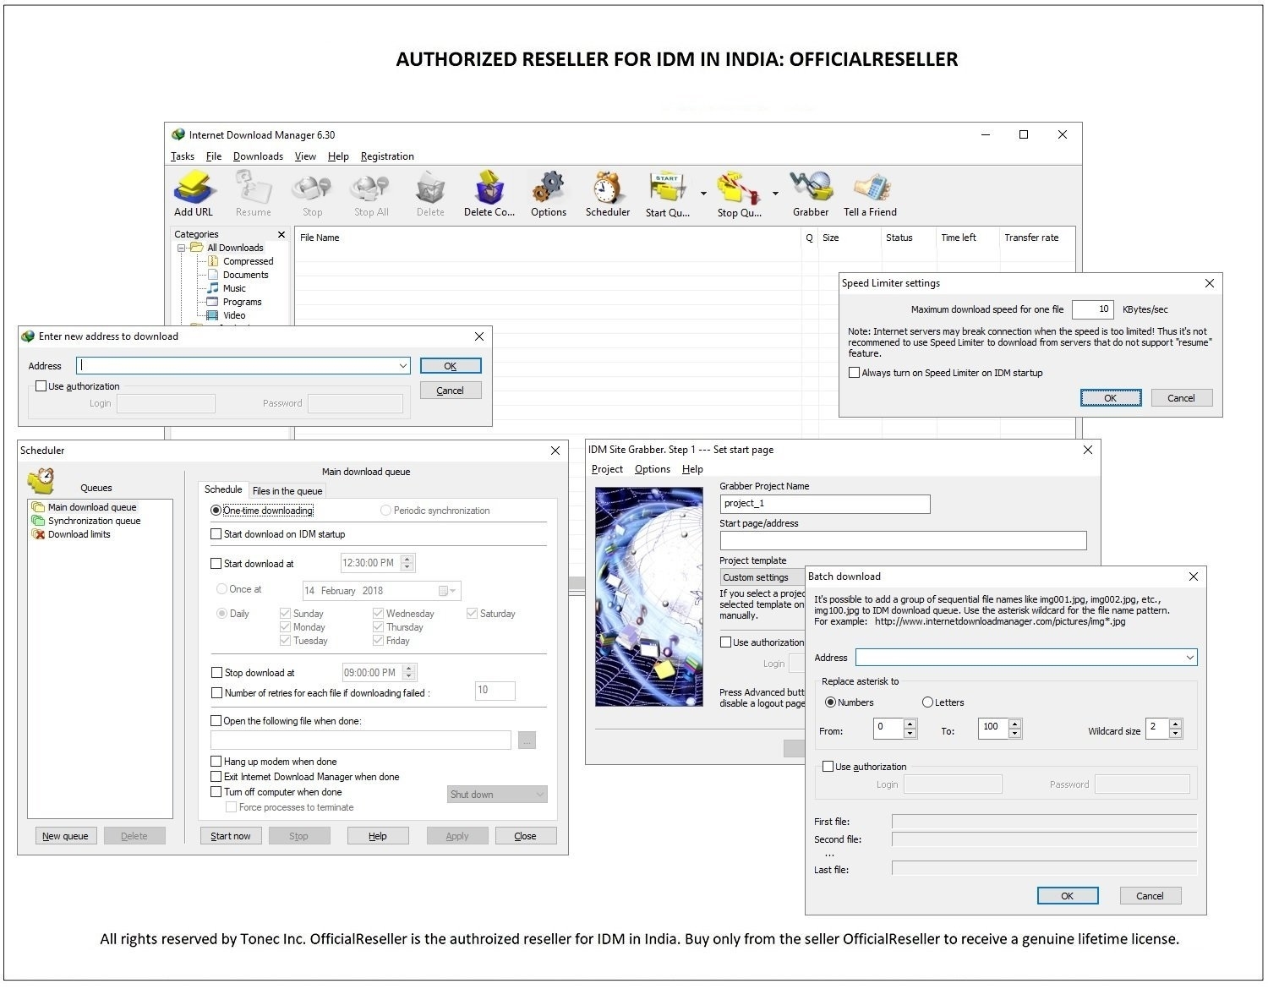Open the Address dropdown in Enter new address dialog
Image resolution: width=1268 pixels, height=989 pixels.
tap(402, 366)
